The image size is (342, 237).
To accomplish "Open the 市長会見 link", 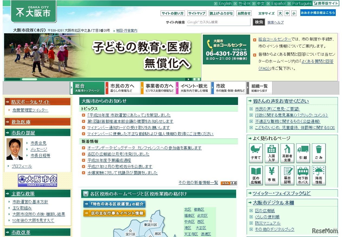I will 38,143.
